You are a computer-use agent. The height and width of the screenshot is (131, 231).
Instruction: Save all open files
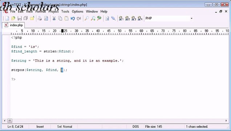(x=26, y=18)
